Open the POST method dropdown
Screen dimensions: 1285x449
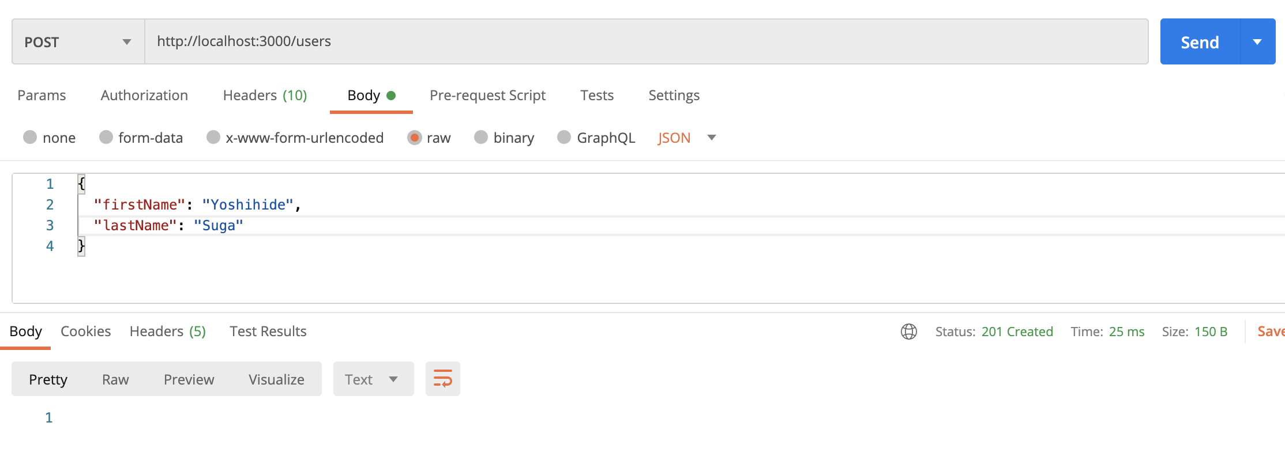pos(78,42)
